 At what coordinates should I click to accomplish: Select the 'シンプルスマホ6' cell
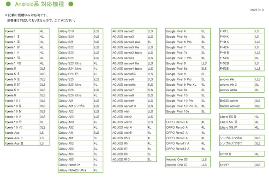pyautogui.click(x=237, y=138)
